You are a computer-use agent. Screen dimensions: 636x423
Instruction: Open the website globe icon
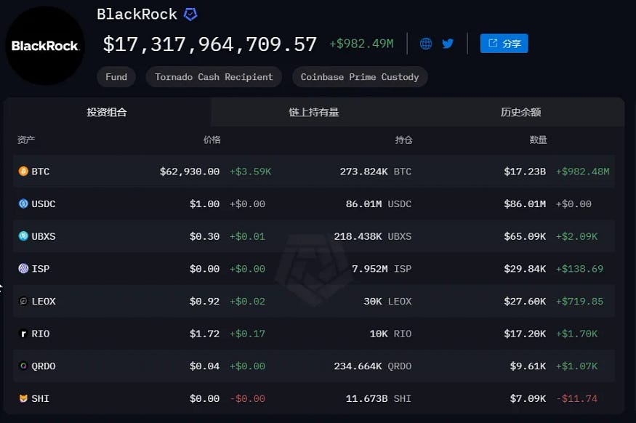(425, 44)
